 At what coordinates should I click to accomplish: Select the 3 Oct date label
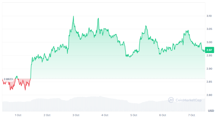point(76,115)
